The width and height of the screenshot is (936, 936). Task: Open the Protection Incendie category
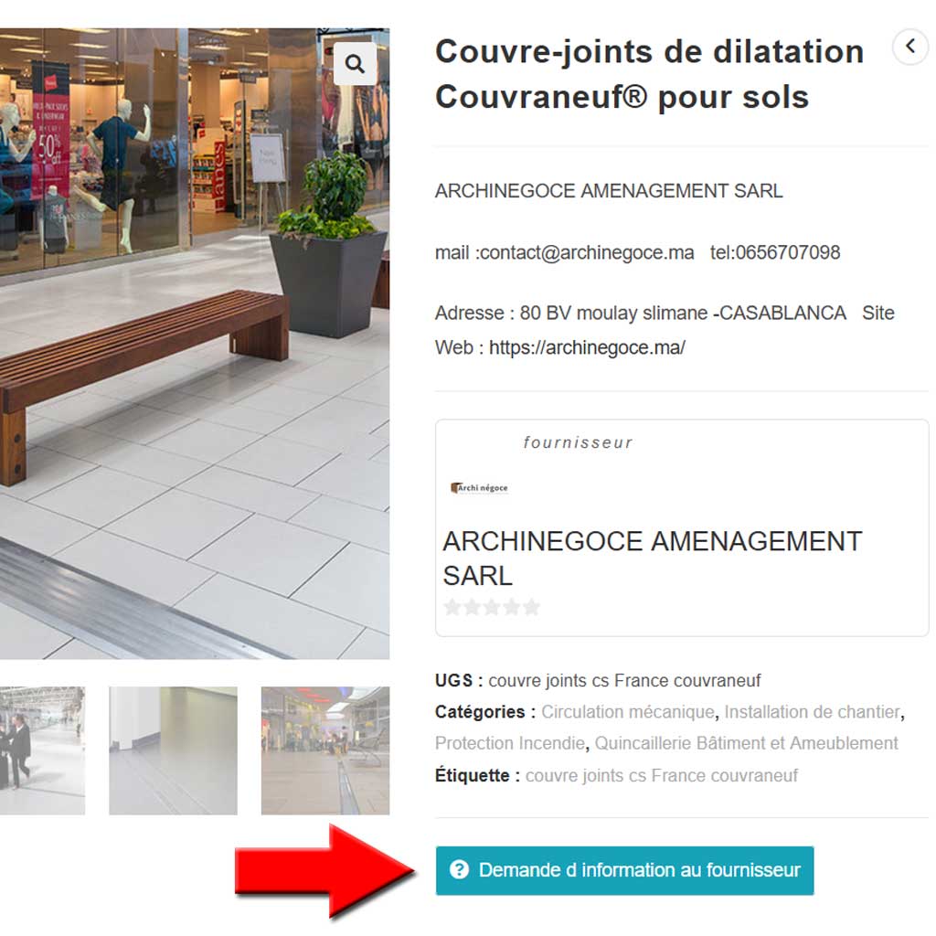pyautogui.click(x=510, y=743)
